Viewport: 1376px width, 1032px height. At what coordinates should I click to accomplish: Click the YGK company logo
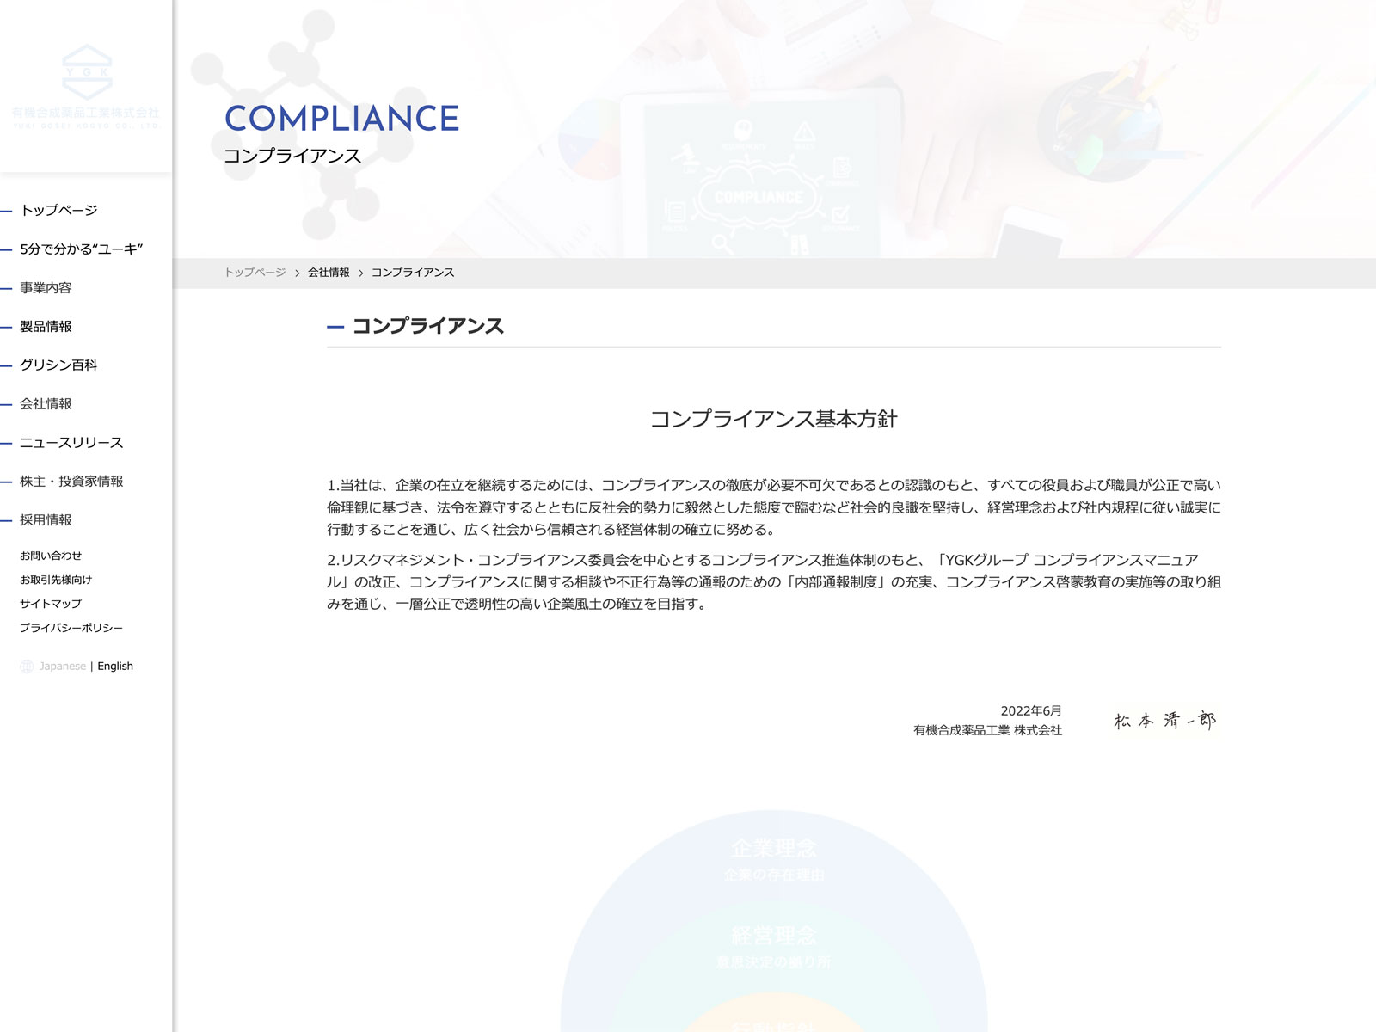pyautogui.click(x=86, y=87)
